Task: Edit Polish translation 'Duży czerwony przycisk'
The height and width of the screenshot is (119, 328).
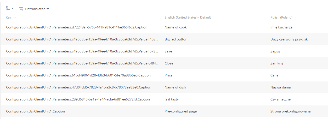Action: (x=289, y=39)
